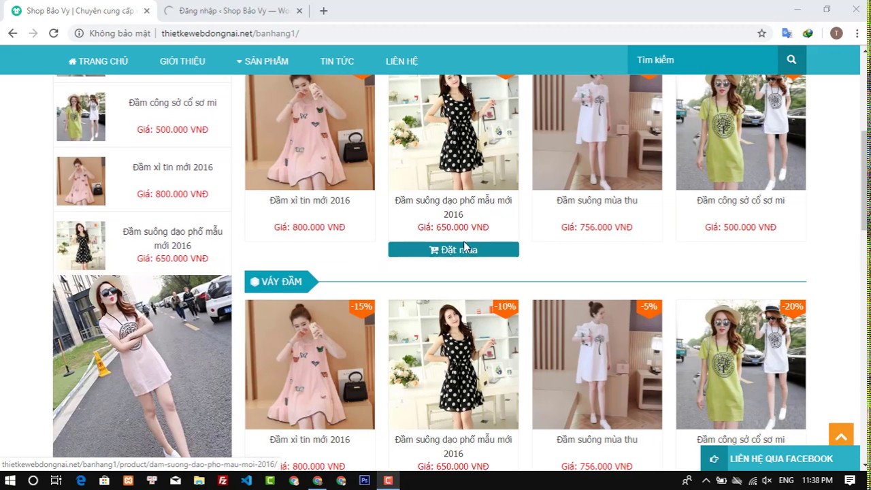Open the VÁY ĐẦM category heading
Viewport: 871px width, 490px height.
pos(281,282)
